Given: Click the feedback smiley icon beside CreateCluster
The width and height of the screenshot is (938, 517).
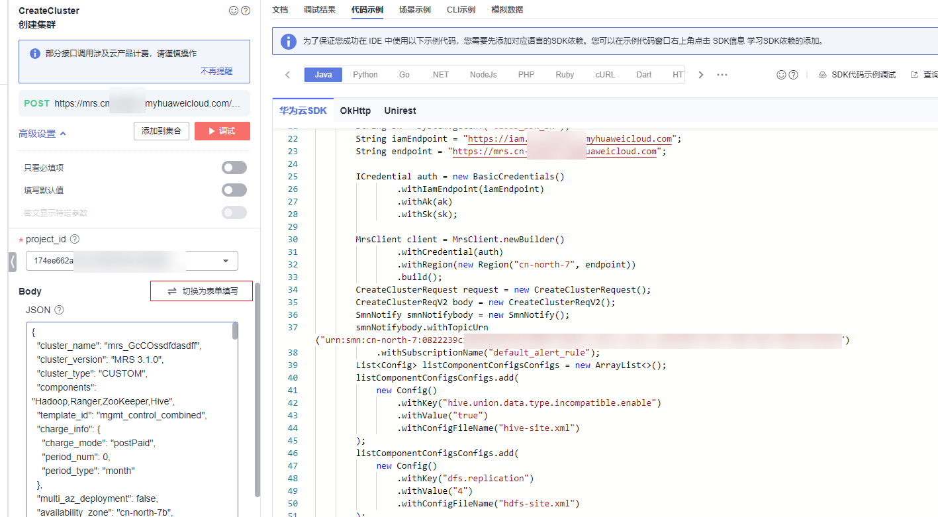Looking at the screenshot, I should (x=234, y=11).
